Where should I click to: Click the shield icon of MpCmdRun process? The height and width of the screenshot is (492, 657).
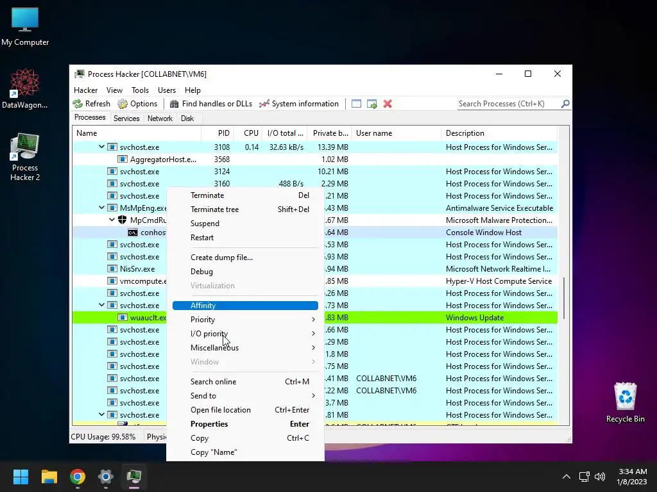click(122, 220)
